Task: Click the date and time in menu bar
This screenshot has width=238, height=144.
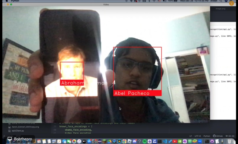Action: click(x=194, y=1)
